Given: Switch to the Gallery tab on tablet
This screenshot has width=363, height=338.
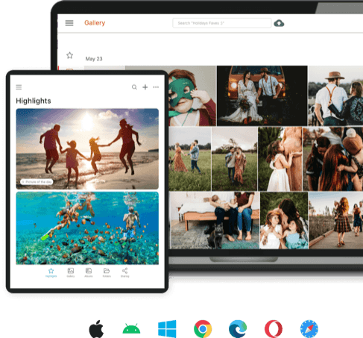Looking at the screenshot, I should pos(71,272).
